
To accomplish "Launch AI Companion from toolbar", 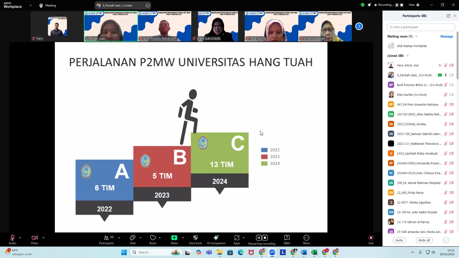I will [x=216, y=238].
